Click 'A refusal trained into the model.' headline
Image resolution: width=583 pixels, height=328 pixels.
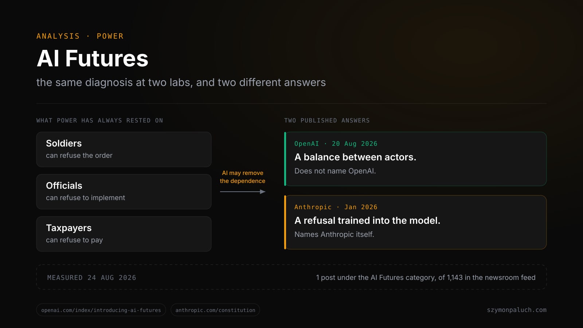[367, 220]
